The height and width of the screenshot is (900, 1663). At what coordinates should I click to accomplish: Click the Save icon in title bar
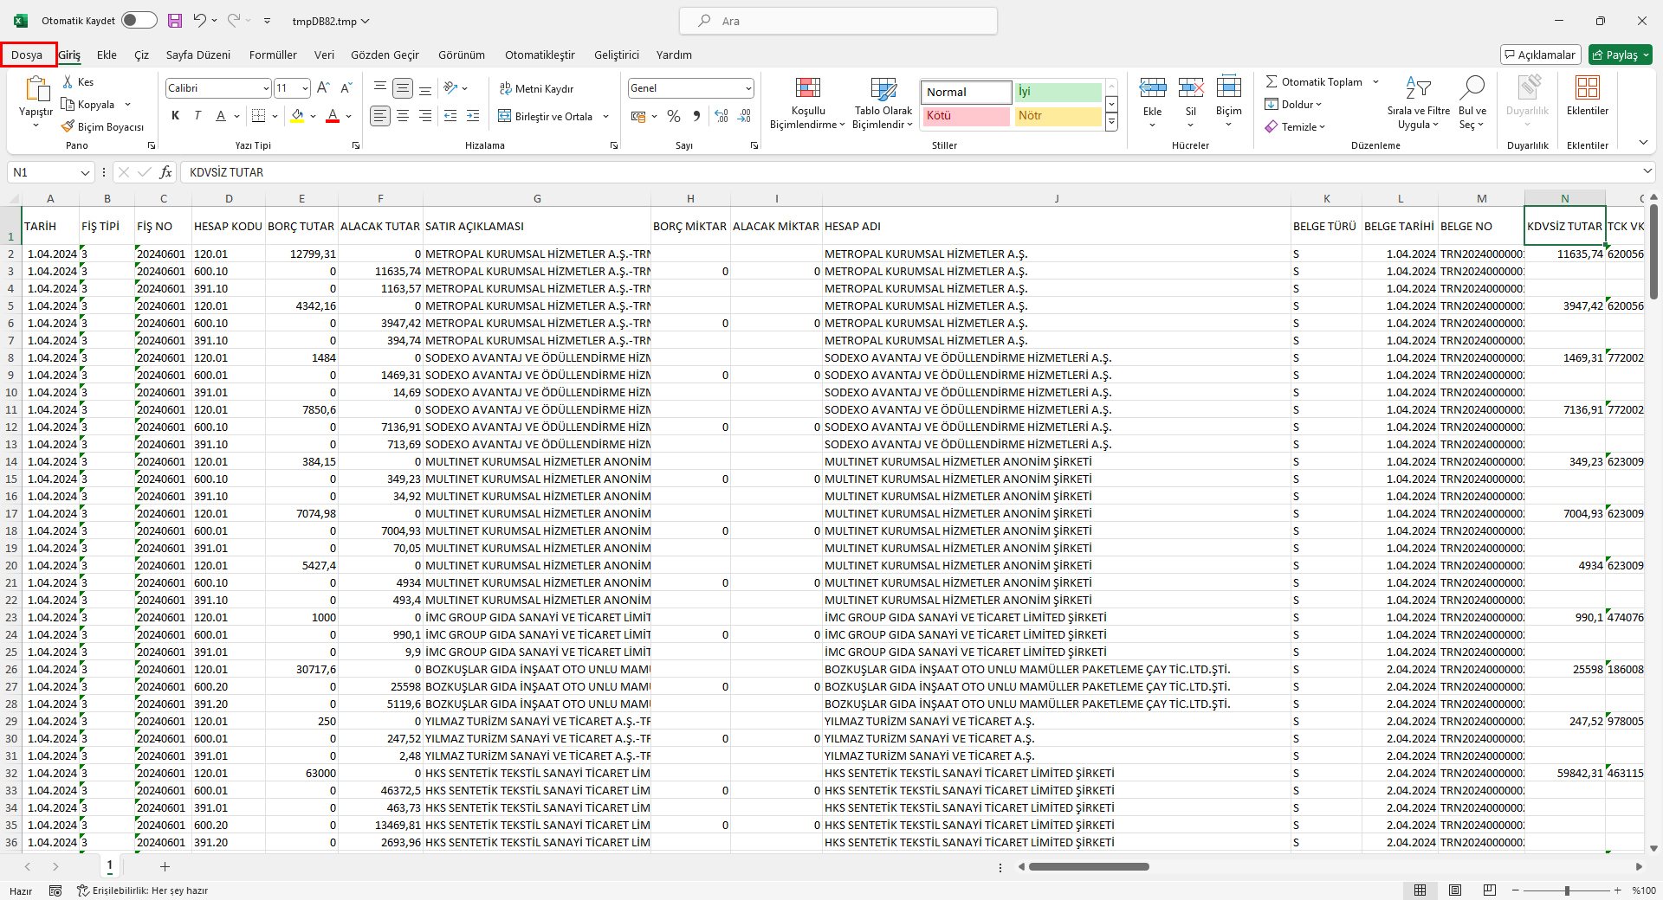(175, 21)
